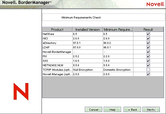Screen dimensions: 166x114
Task: Click the Null Encryption installed value
Action: [83, 70]
